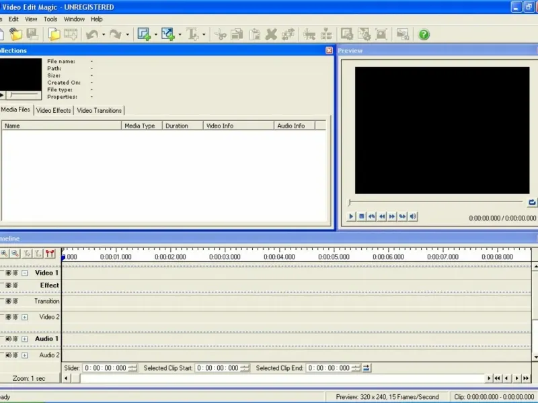The width and height of the screenshot is (538, 403).
Task: Click the scissors Cut icon
Action: pos(220,34)
